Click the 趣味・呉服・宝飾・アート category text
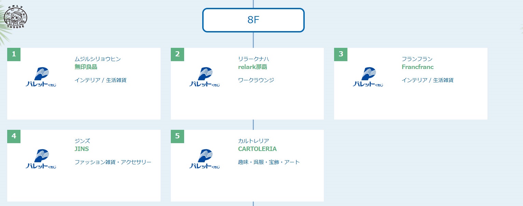This screenshot has height=206, width=523. (269, 162)
